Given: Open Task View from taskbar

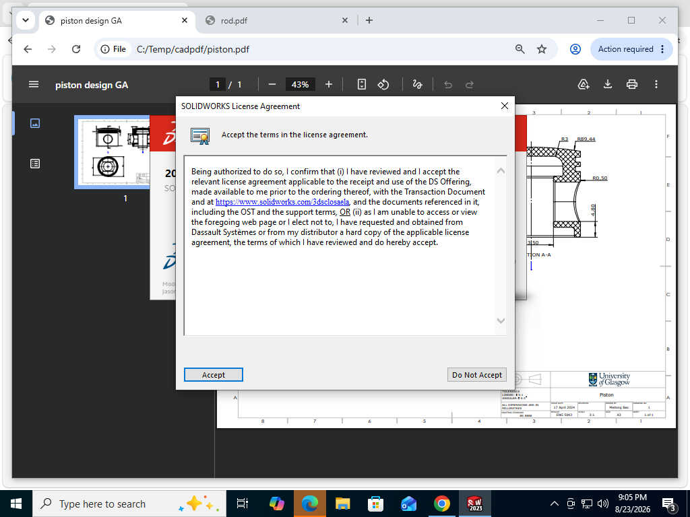Looking at the screenshot, I should click(x=243, y=504).
